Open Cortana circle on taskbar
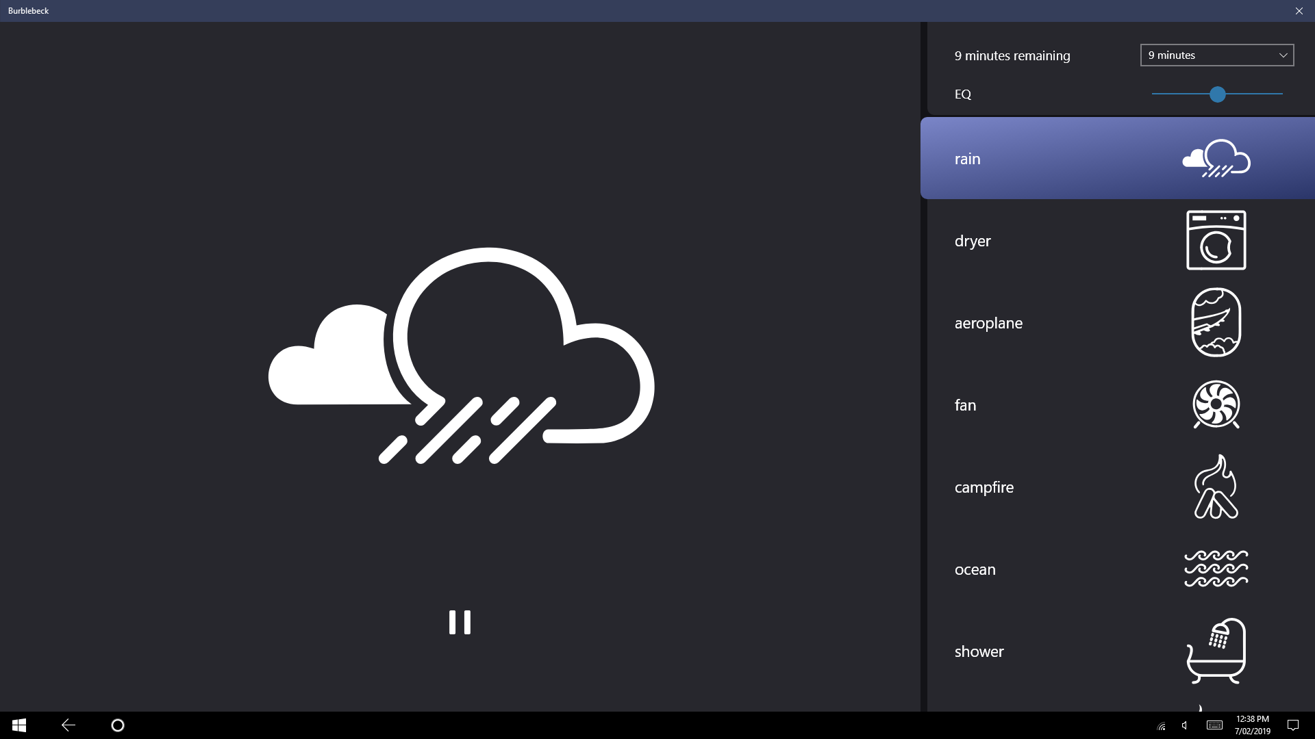Screen dimensions: 1315x739 118,725
